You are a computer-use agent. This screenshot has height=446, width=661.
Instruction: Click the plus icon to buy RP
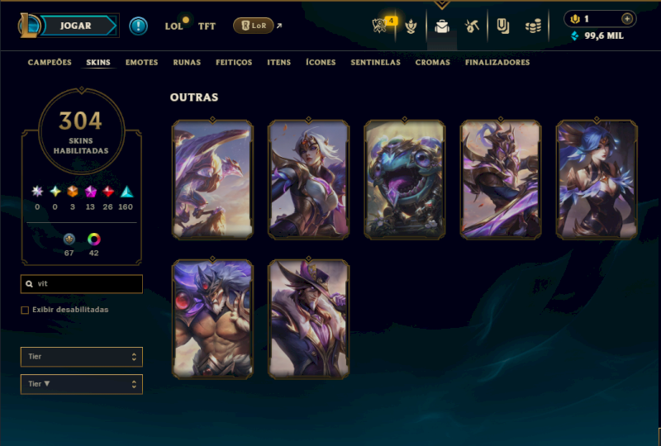tap(627, 19)
